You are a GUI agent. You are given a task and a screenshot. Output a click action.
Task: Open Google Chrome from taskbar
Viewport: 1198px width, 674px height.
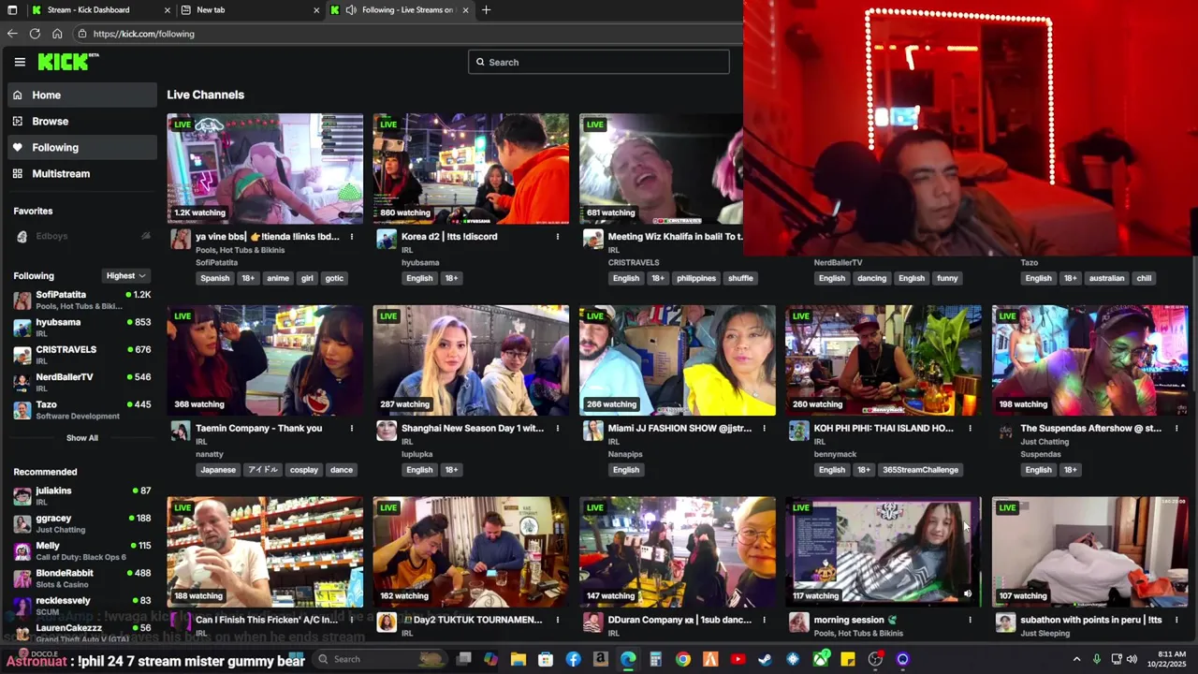683,659
